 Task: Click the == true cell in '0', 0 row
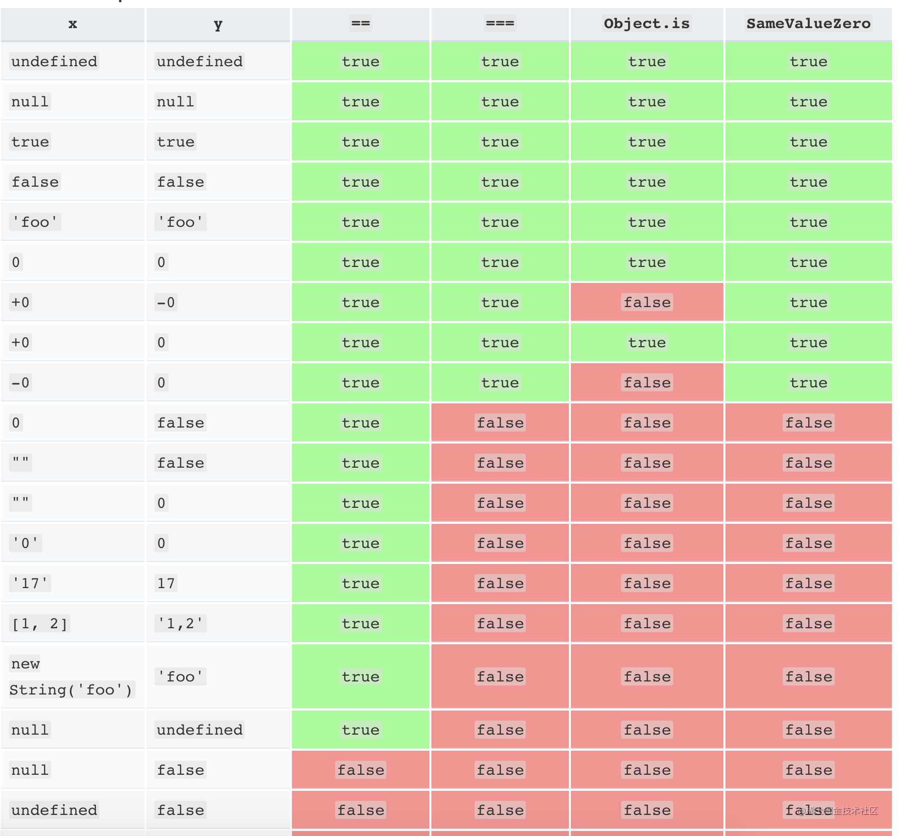[x=360, y=543]
